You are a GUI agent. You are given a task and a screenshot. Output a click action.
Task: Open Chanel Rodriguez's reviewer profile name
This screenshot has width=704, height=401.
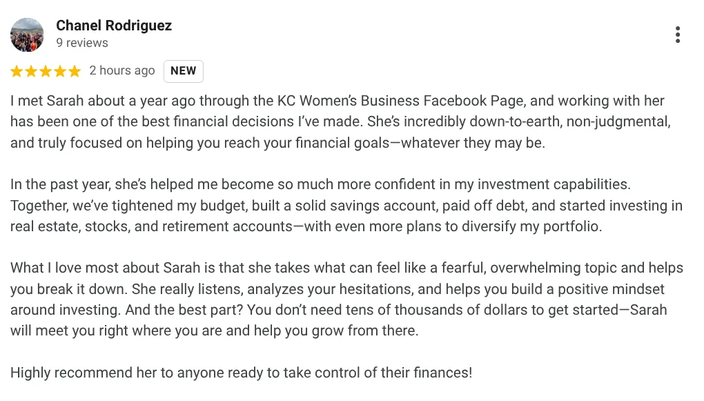point(114,26)
